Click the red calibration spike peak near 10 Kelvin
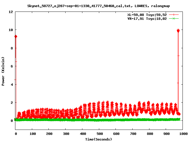 pyautogui.click(x=178, y=30)
